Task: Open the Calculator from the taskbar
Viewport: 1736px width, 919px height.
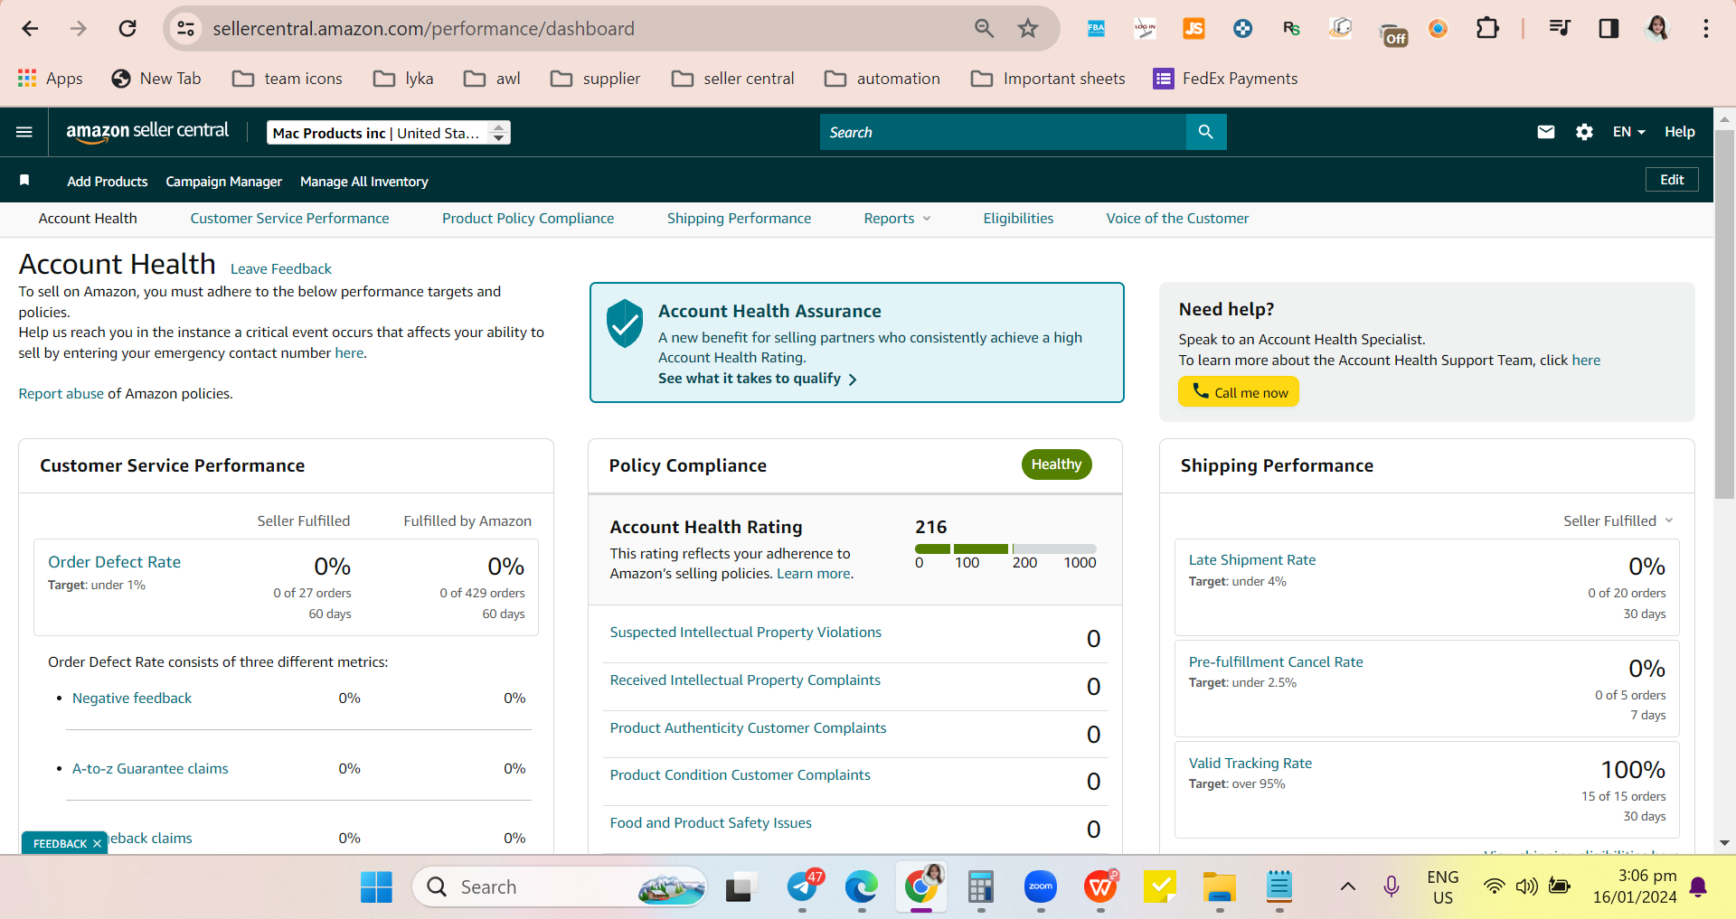Action: tap(980, 887)
